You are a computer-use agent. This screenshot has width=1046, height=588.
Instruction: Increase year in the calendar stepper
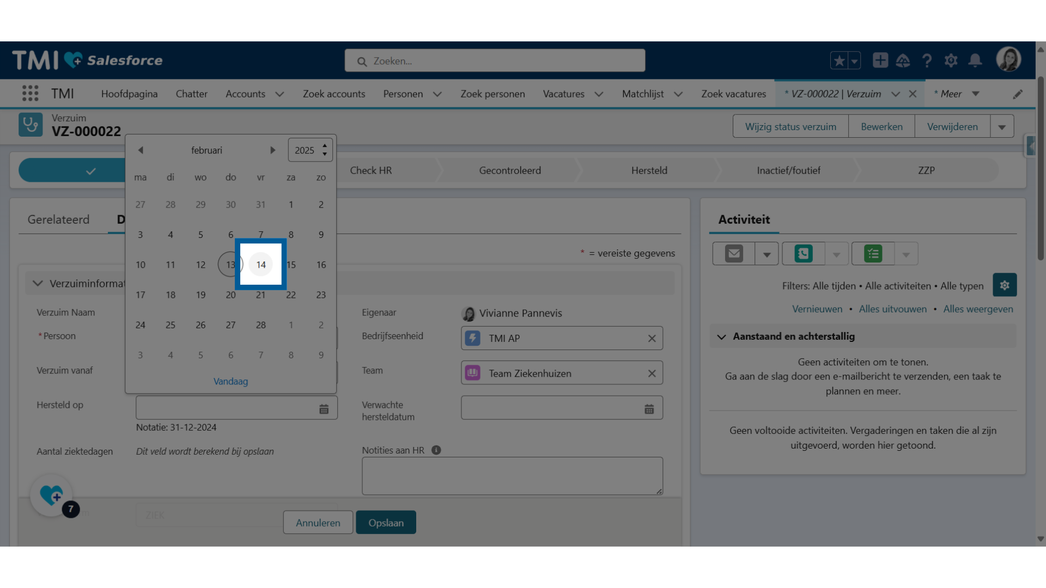pyautogui.click(x=325, y=146)
